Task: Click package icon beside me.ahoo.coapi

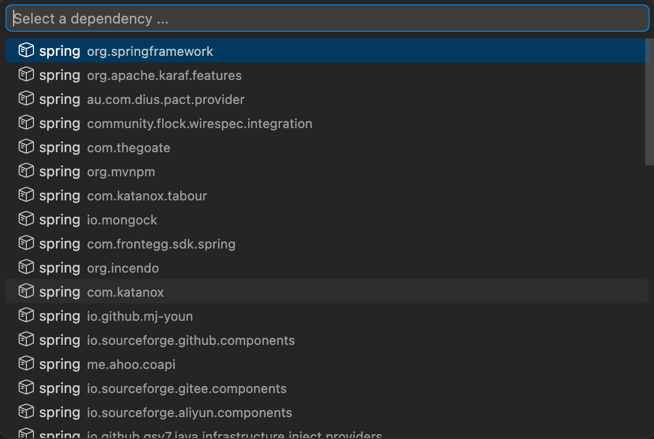Action: click(x=26, y=364)
